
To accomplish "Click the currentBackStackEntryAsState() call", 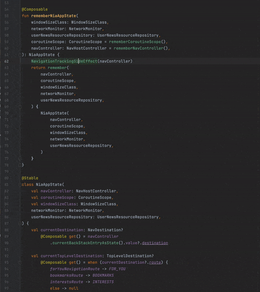I will (88, 243).
